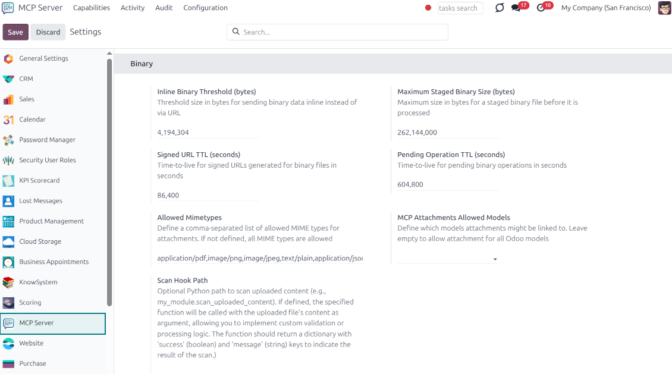Open the Configuration menu
This screenshot has height=374, width=672.
click(205, 8)
